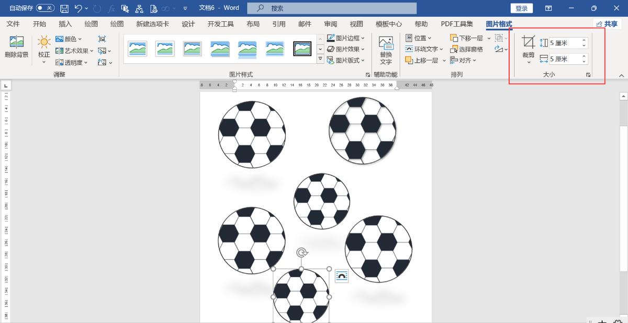Viewport: 628px width, 323px height.
Task: Switch to the Insert (插入) tab
Action: click(x=65, y=24)
